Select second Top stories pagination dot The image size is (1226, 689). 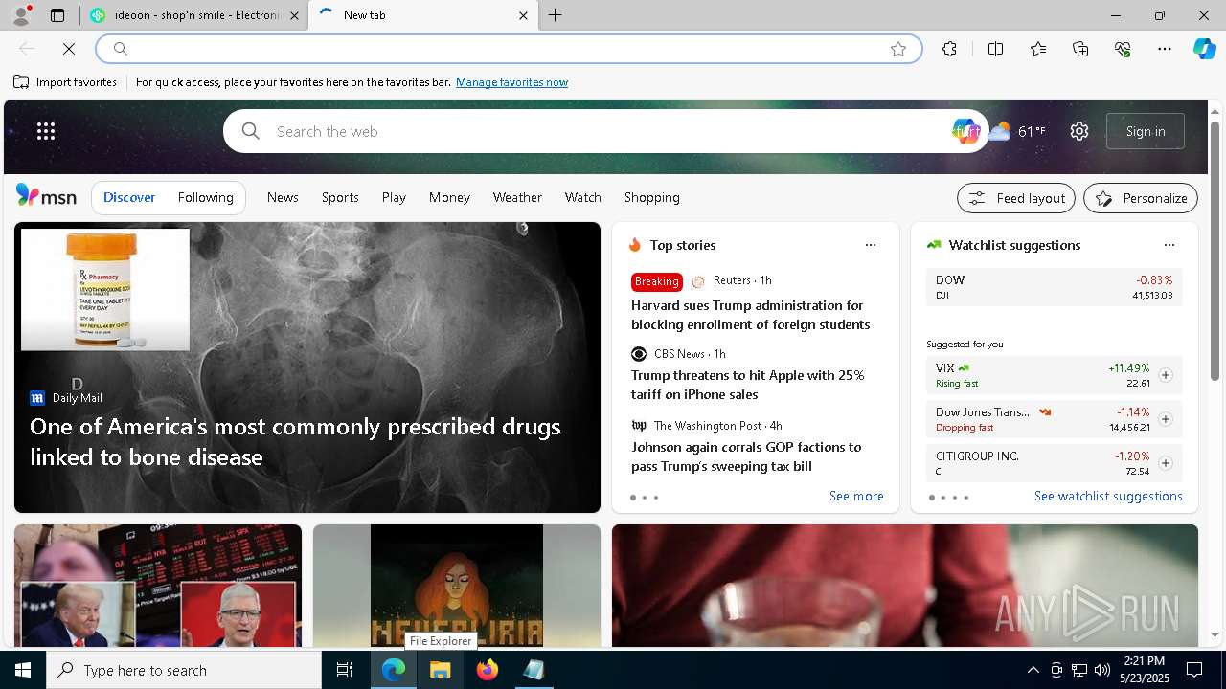tap(645, 498)
